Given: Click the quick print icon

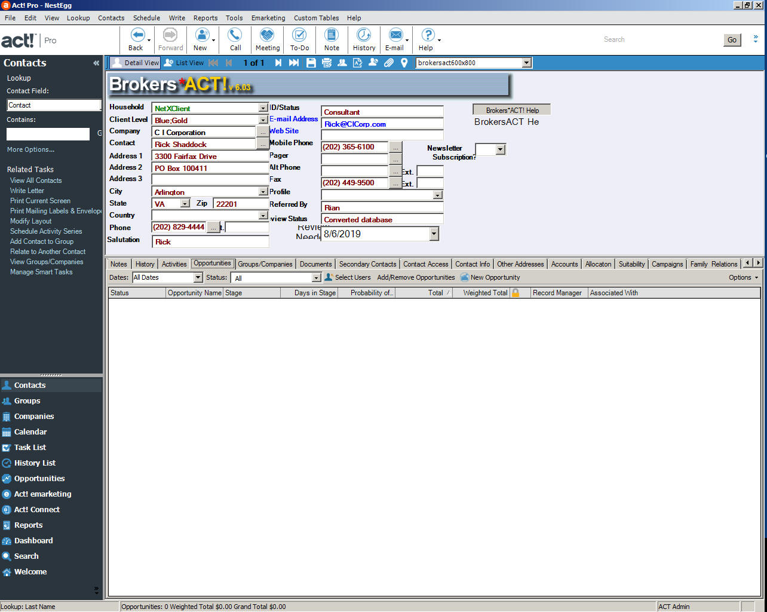Looking at the screenshot, I should point(327,63).
